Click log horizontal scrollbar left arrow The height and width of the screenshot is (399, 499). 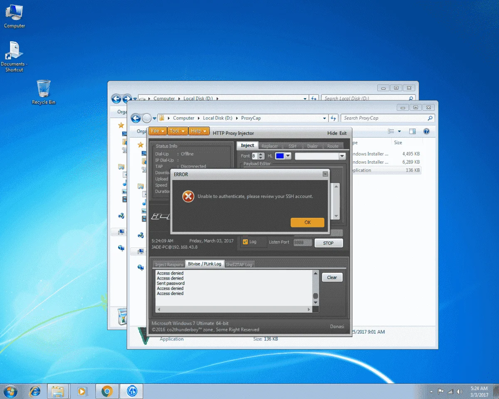(x=158, y=309)
